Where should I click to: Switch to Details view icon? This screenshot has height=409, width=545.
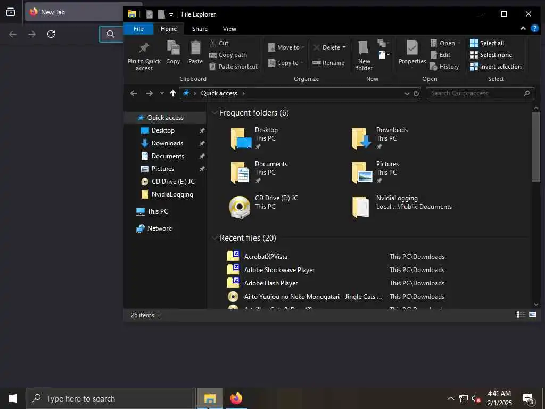pyautogui.click(x=521, y=315)
